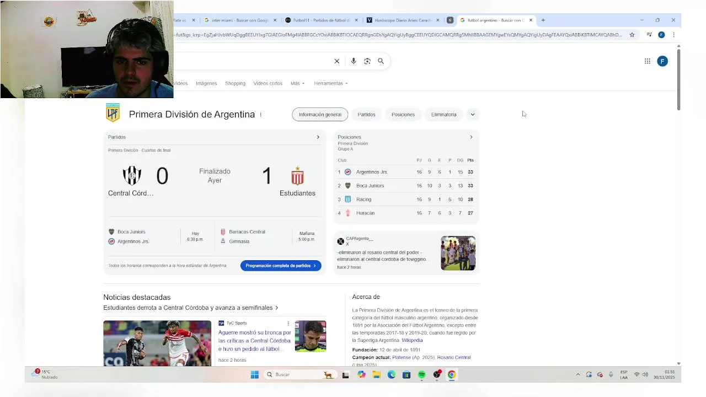706x397 pixels.
Task: Open Wikipedia link in Acerca de
Action: [412, 340]
